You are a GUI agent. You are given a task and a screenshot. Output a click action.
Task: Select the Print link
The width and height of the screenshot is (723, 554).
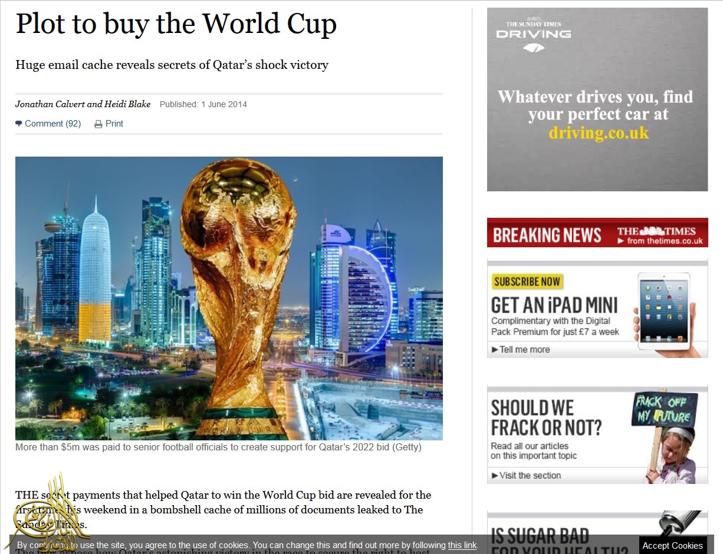[114, 124]
